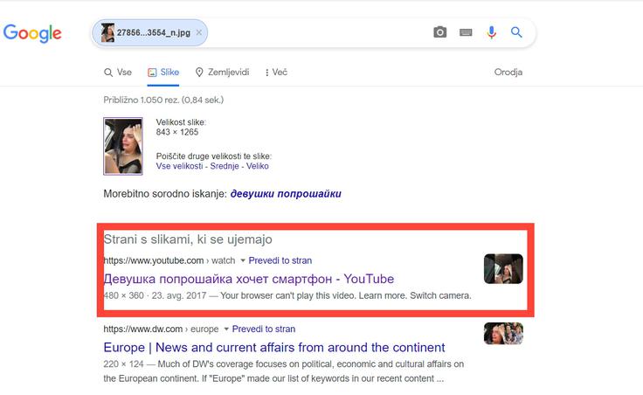643x395 pixels.
Task: Switch to the Vse tab
Action: click(118, 73)
